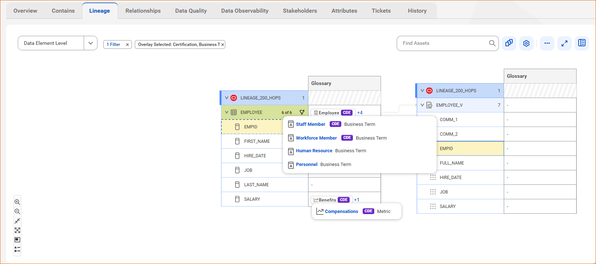Image resolution: width=596 pixels, height=264 pixels.
Task: Open the Staff Member business term
Action: coord(310,124)
